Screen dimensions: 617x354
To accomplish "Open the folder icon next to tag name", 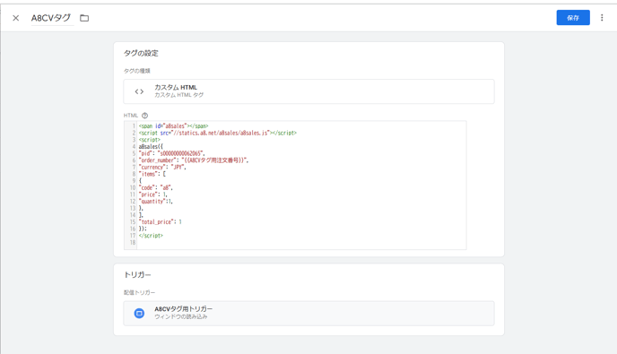I will pos(84,18).
